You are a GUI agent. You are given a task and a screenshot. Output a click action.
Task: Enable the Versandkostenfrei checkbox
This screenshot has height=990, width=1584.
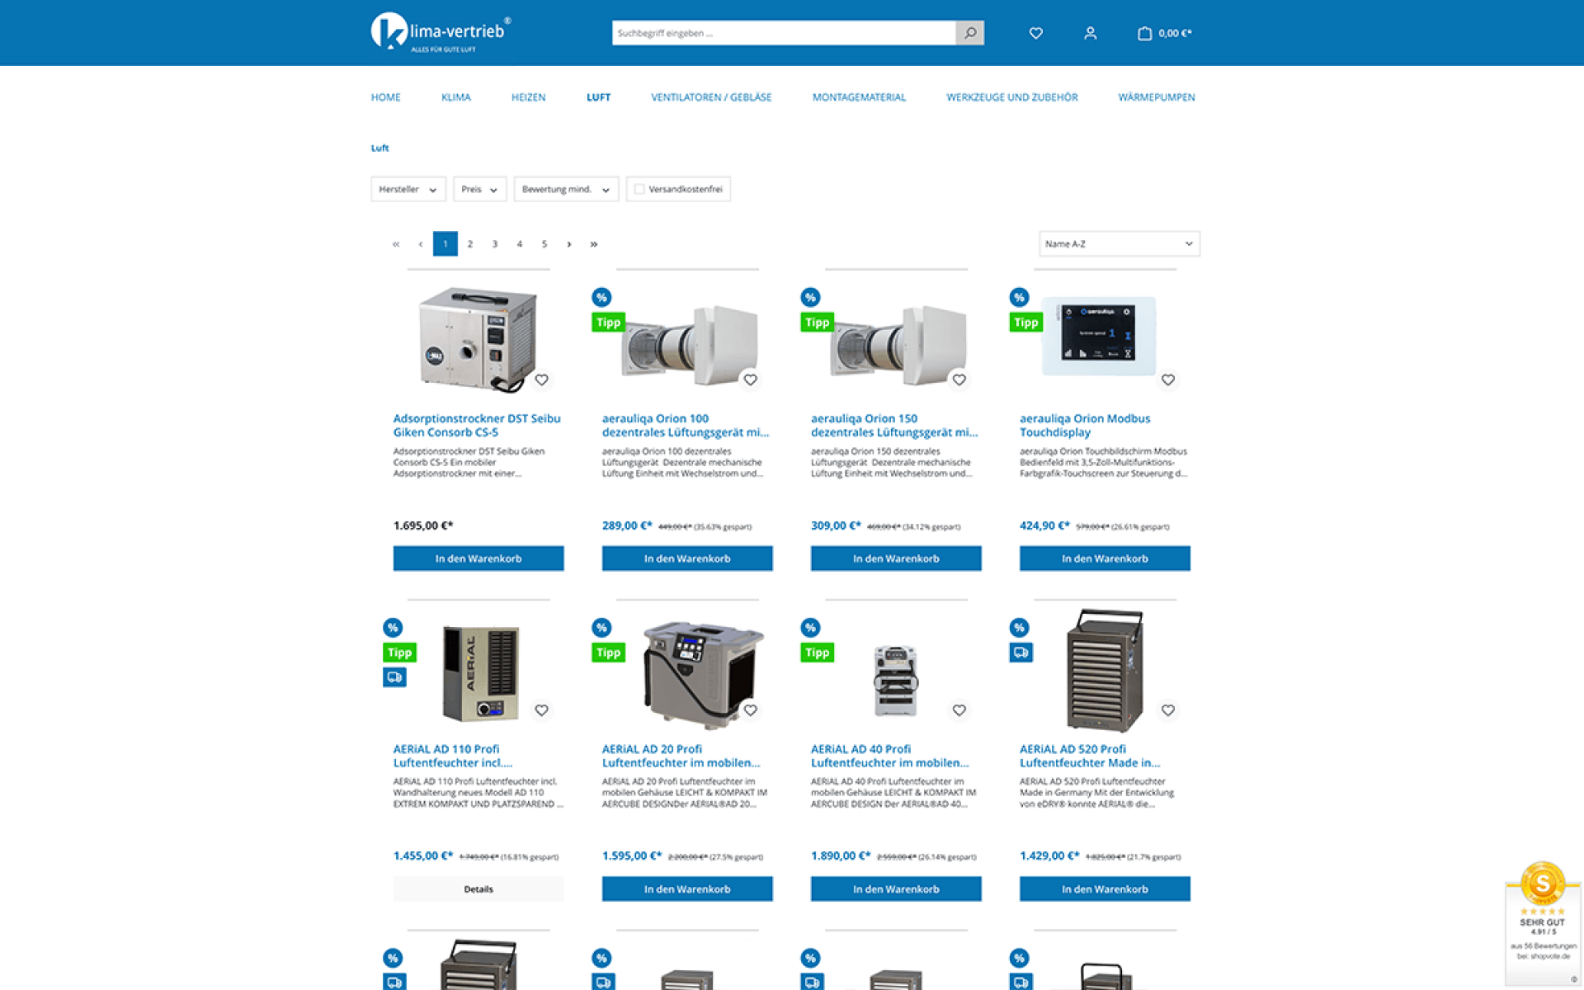[639, 190]
